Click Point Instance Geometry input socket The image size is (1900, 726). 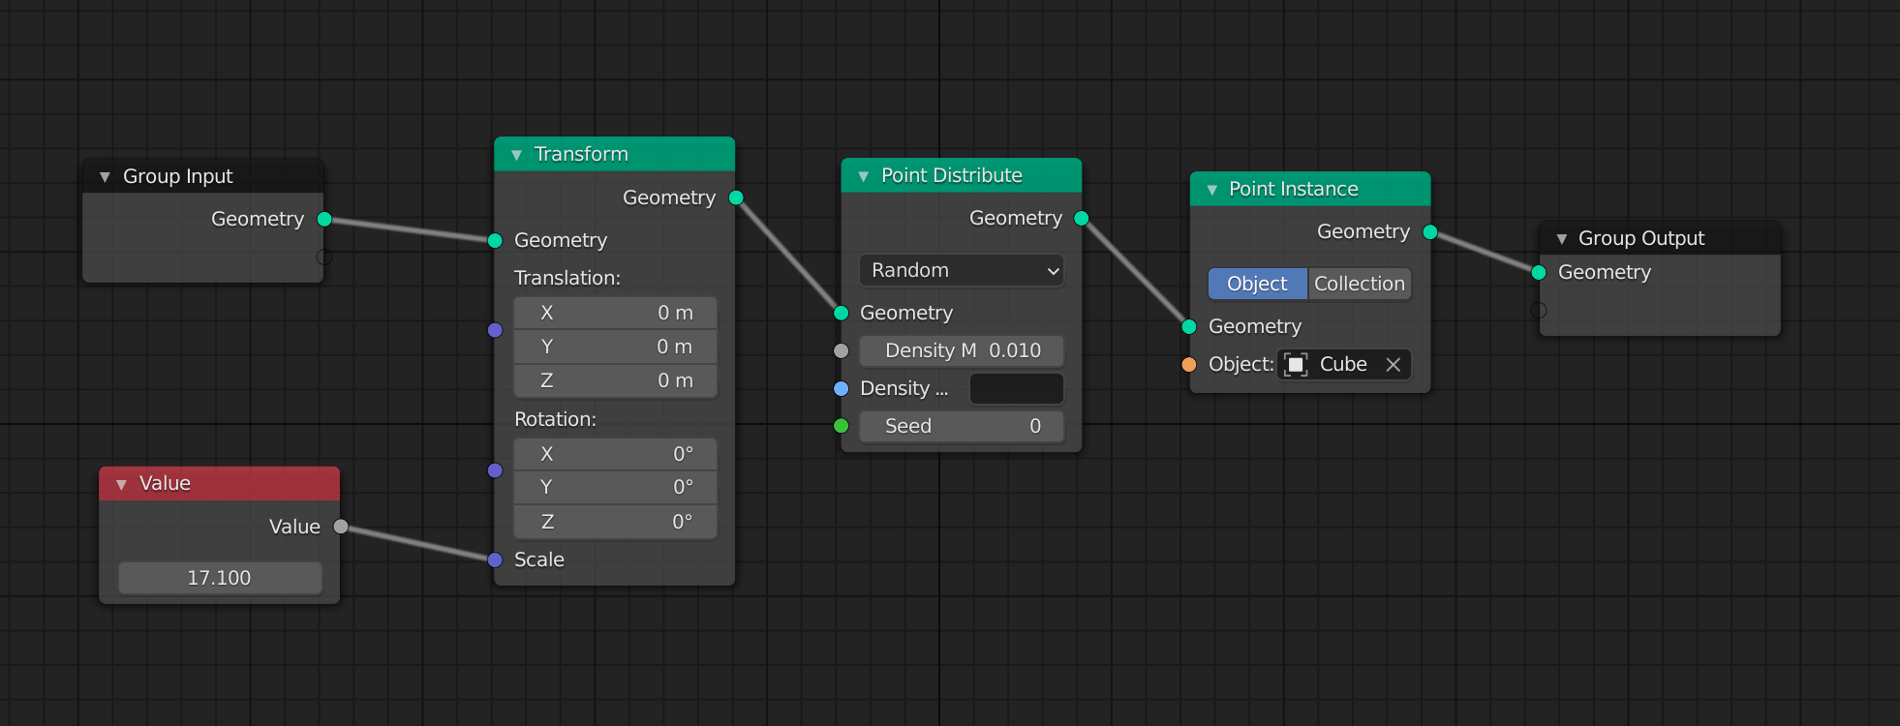pos(1189,326)
